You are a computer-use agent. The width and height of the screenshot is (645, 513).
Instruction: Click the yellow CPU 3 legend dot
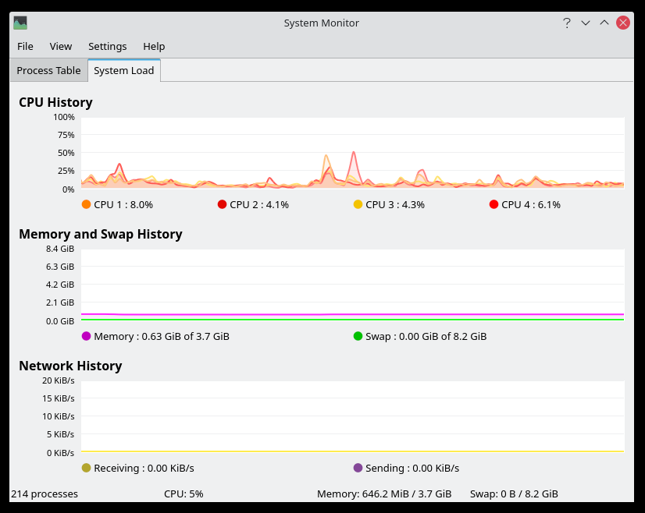pyautogui.click(x=358, y=204)
